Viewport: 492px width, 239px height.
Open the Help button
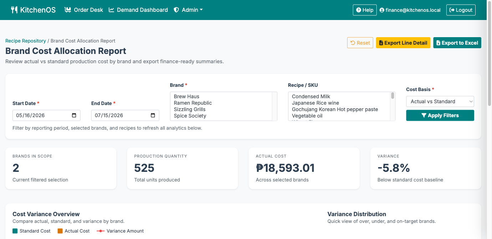(x=365, y=10)
